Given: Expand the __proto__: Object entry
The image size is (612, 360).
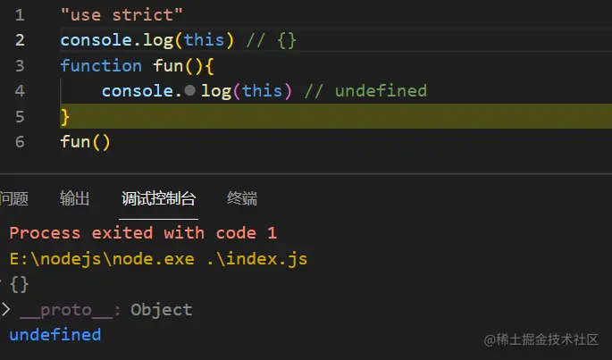Looking at the screenshot, I should click(x=5, y=310).
